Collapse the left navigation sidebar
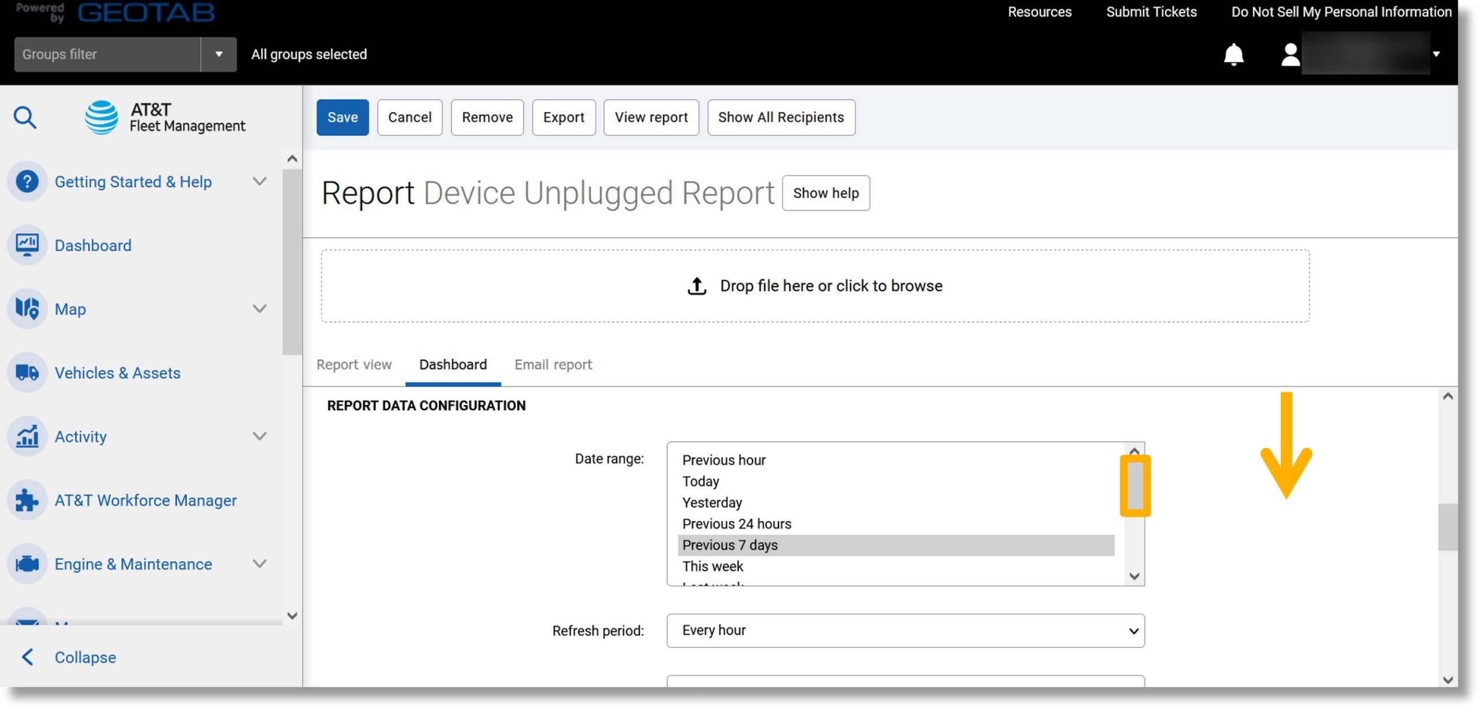The height and width of the screenshot is (708, 1479). (84, 657)
